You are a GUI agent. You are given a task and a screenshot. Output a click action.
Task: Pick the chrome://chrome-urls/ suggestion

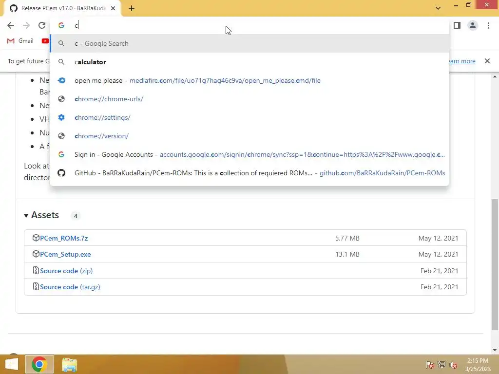point(249,99)
